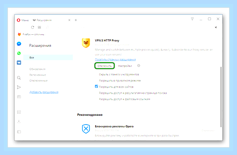Viewport: 237px width, 155px height.
Task: Open Speed Dial grid icon in toolbar
Action: [x=39, y=27]
